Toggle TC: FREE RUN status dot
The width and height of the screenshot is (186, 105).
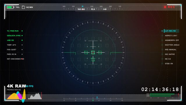(22, 31)
